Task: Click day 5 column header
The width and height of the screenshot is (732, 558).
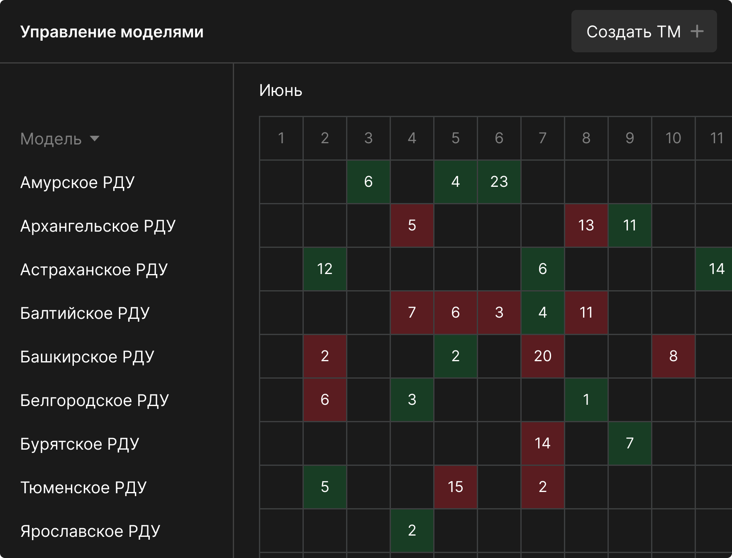Action: 456,138
